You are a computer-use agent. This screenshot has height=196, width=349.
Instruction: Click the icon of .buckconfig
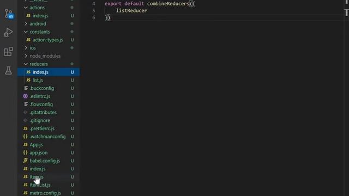(x=26, y=88)
